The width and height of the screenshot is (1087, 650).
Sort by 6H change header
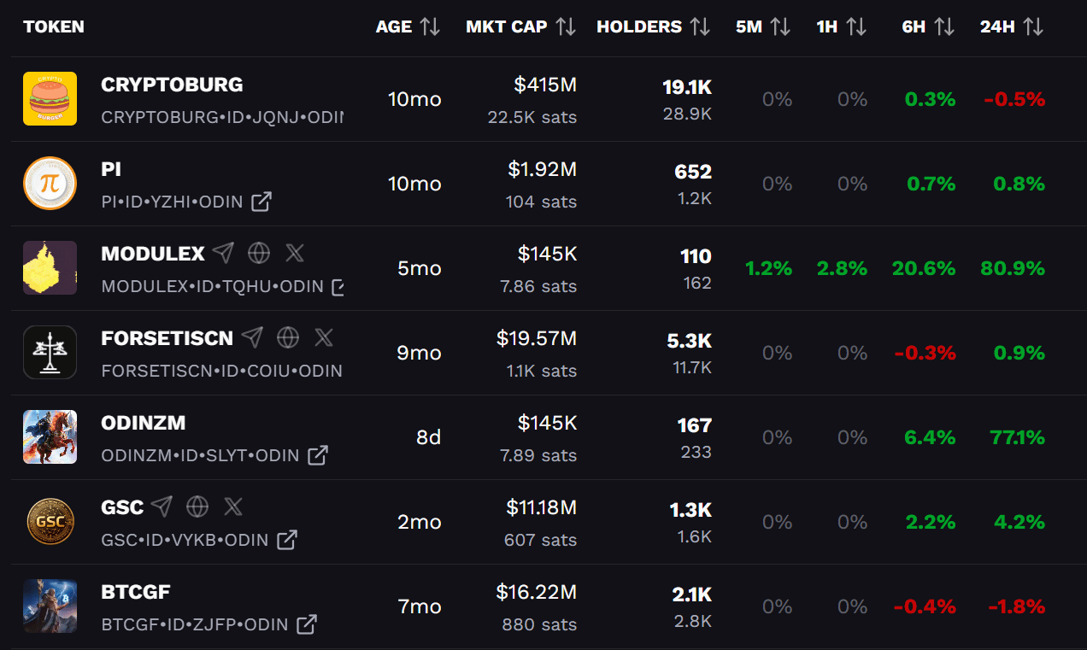click(x=943, y=26)
